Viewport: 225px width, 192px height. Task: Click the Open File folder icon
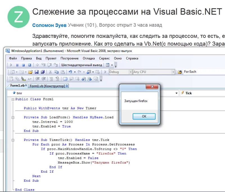[30, 72]
